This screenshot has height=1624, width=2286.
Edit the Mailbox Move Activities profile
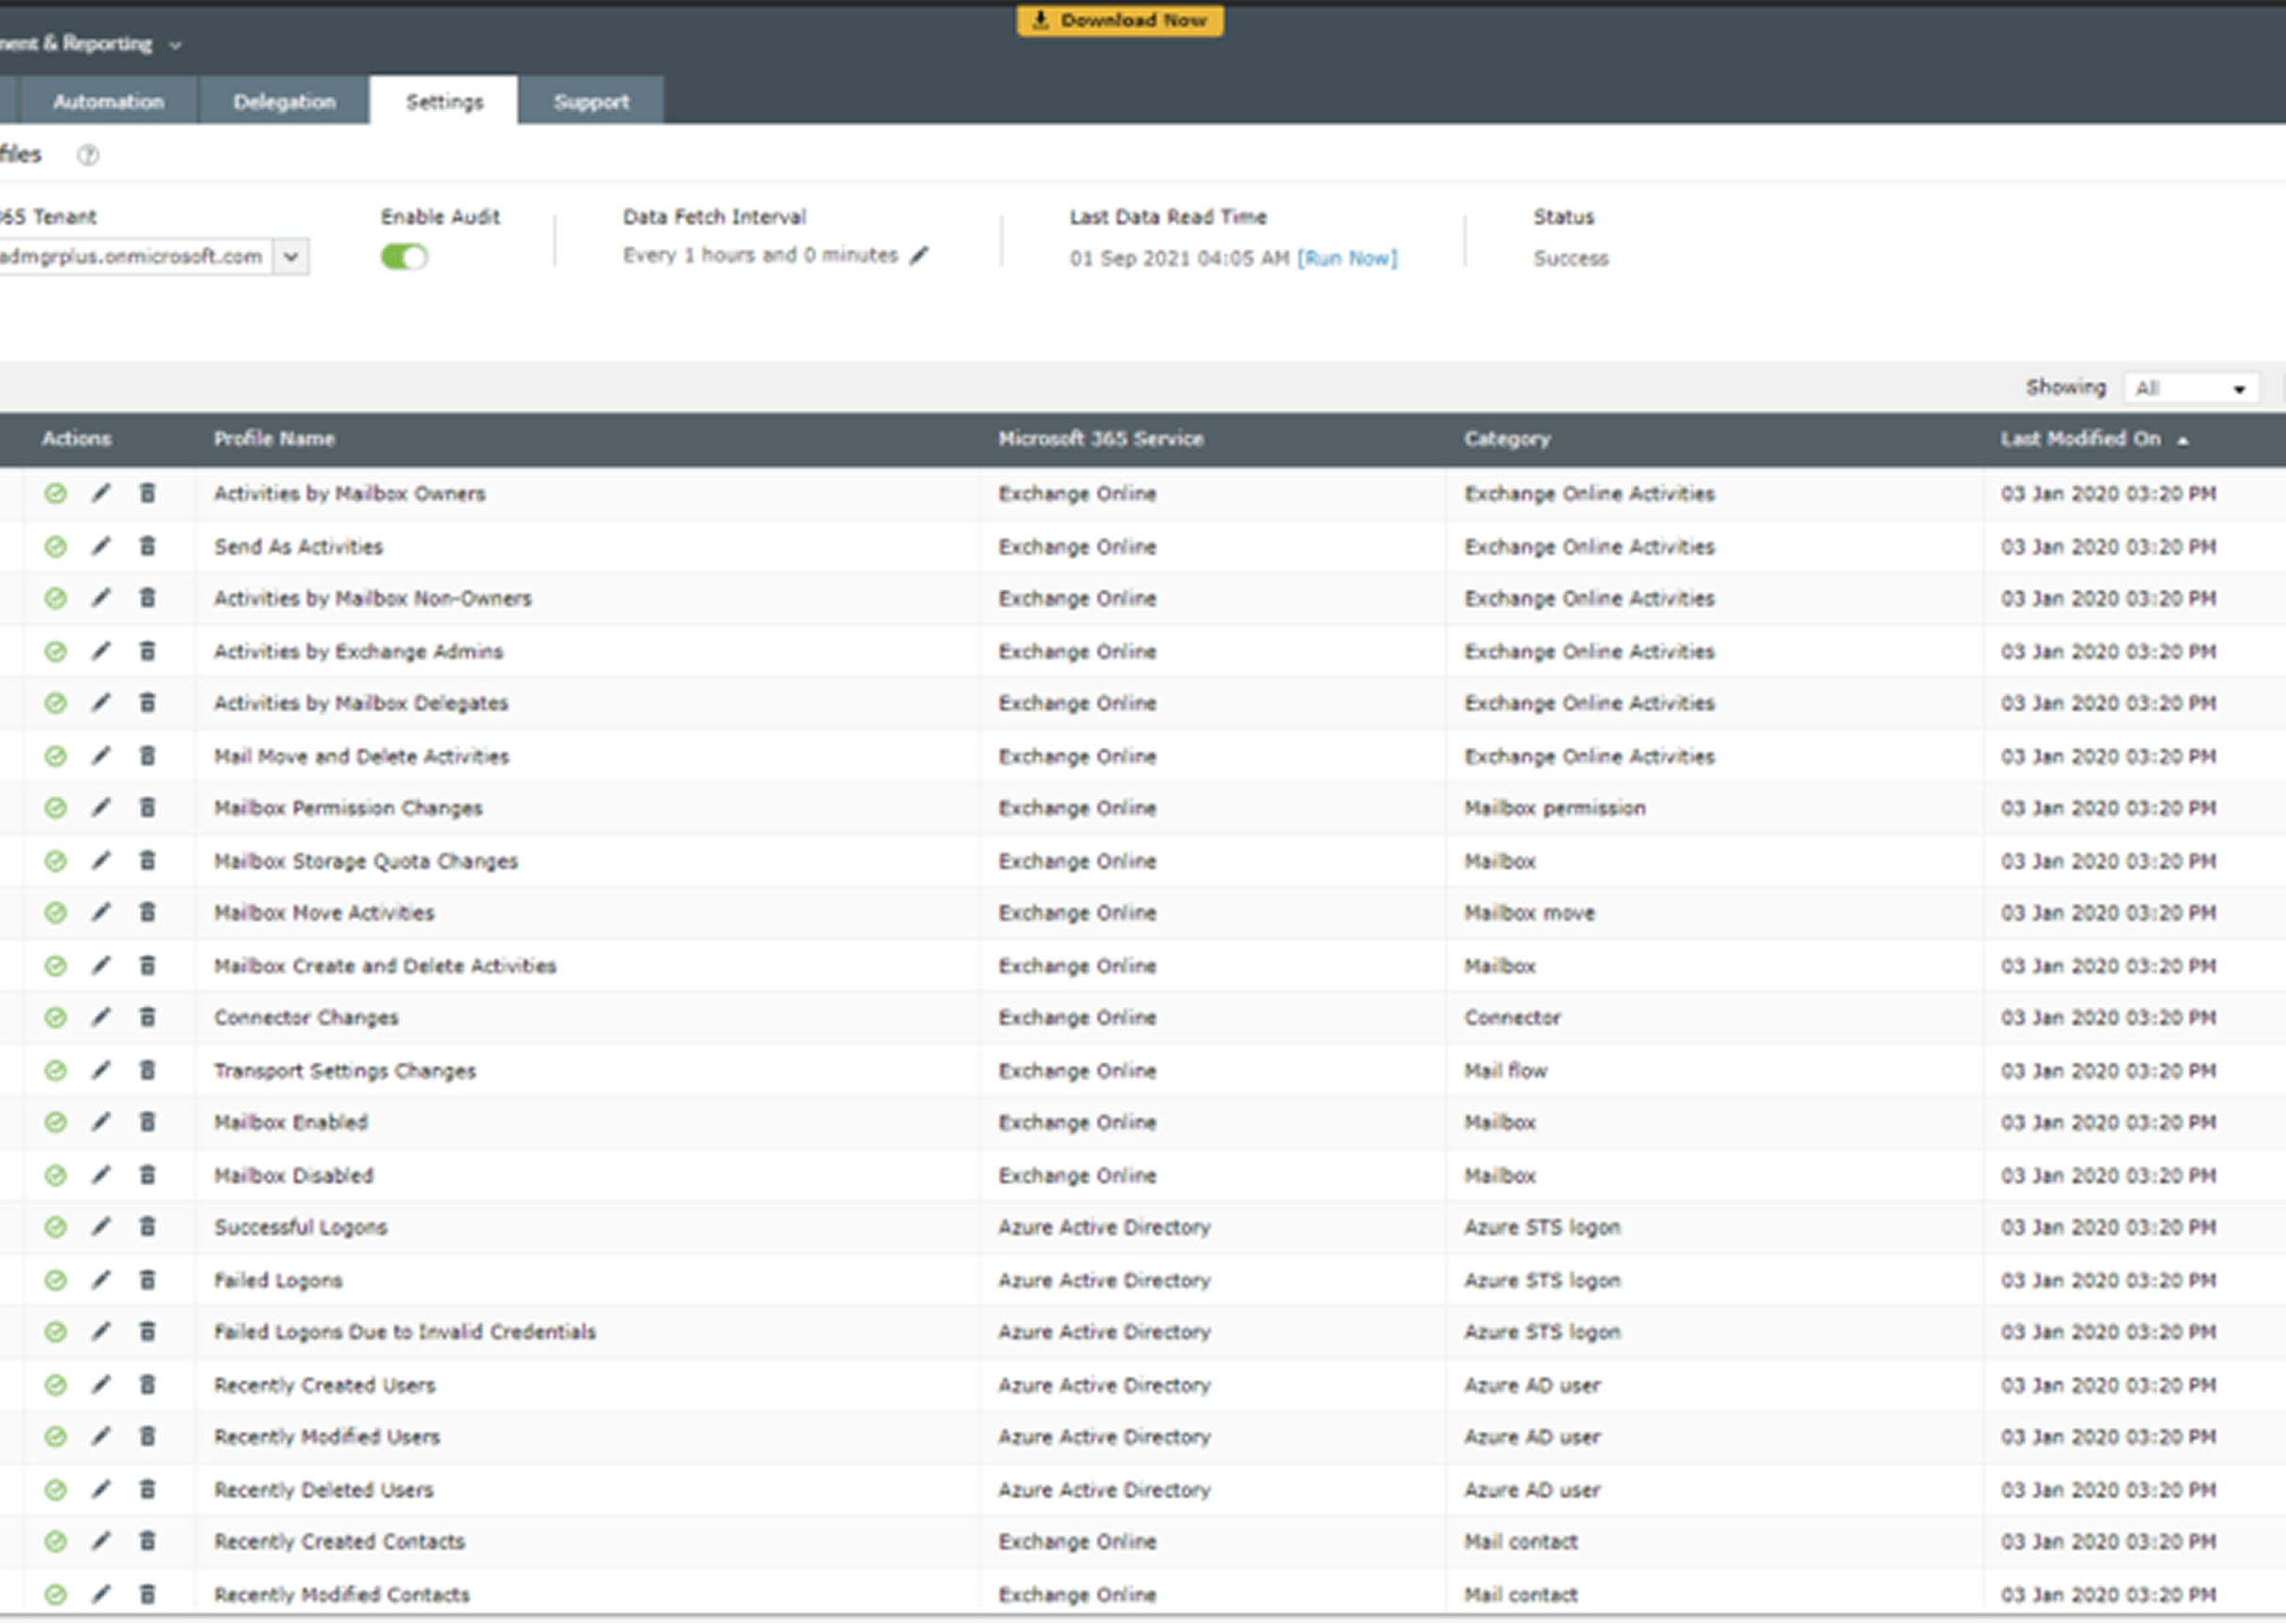[x=101, y=912]
